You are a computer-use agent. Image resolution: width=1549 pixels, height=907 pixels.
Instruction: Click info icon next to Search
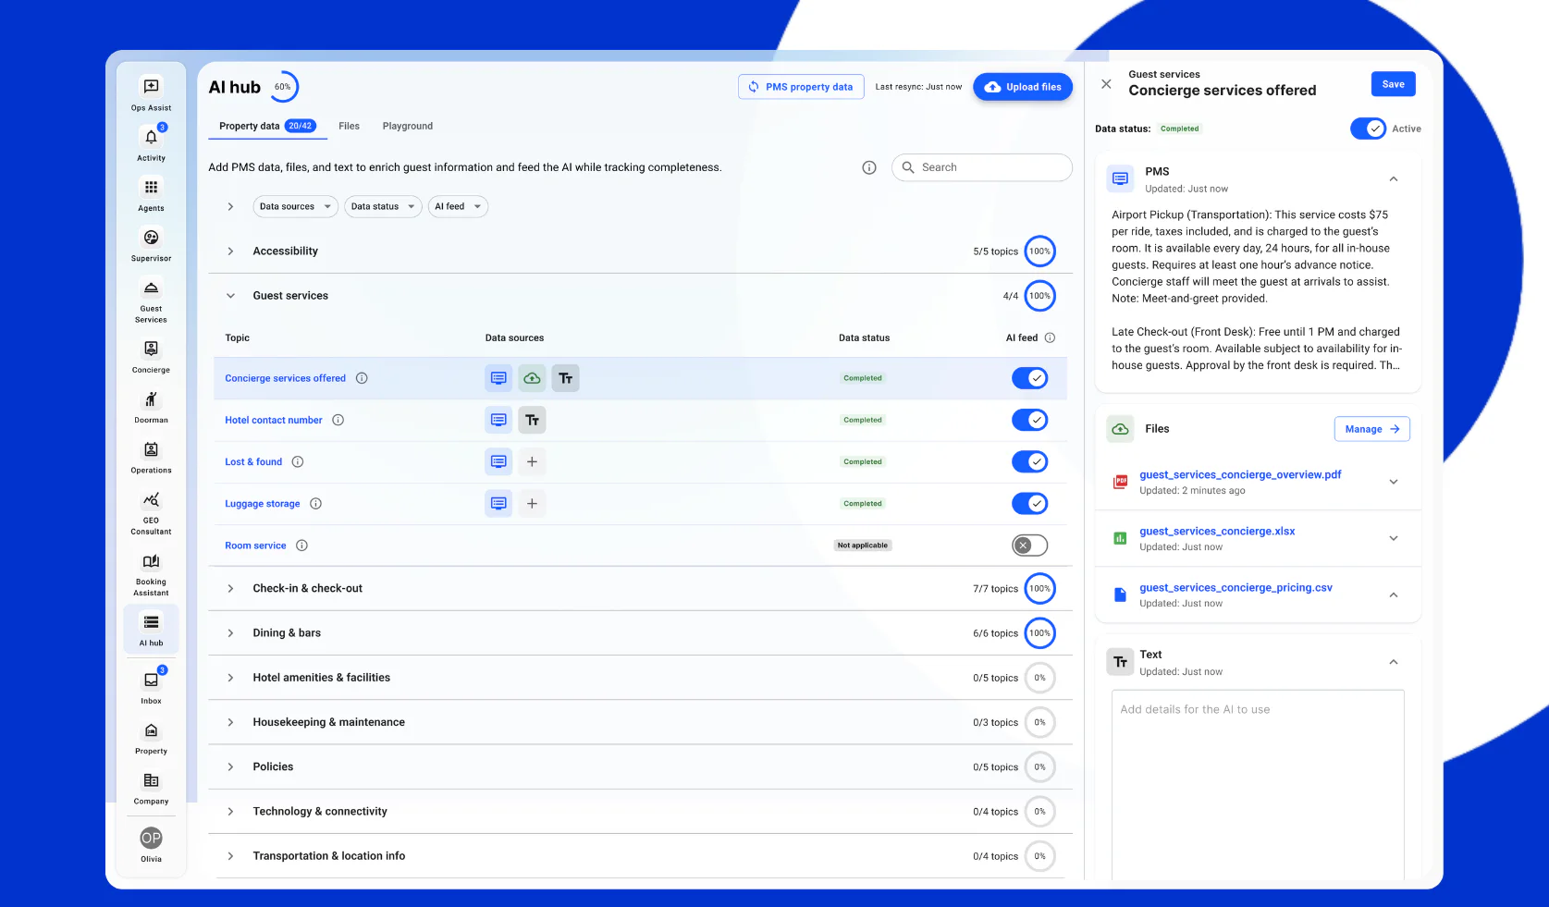pyautogui.click(x=868, y=167)
